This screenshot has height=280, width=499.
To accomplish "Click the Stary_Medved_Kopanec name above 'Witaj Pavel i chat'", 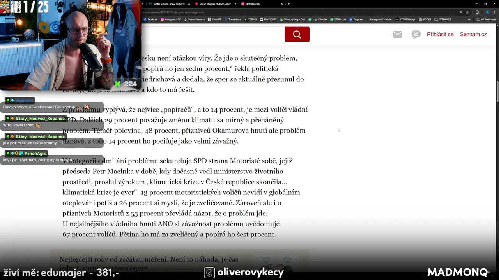I will (40, 119).
